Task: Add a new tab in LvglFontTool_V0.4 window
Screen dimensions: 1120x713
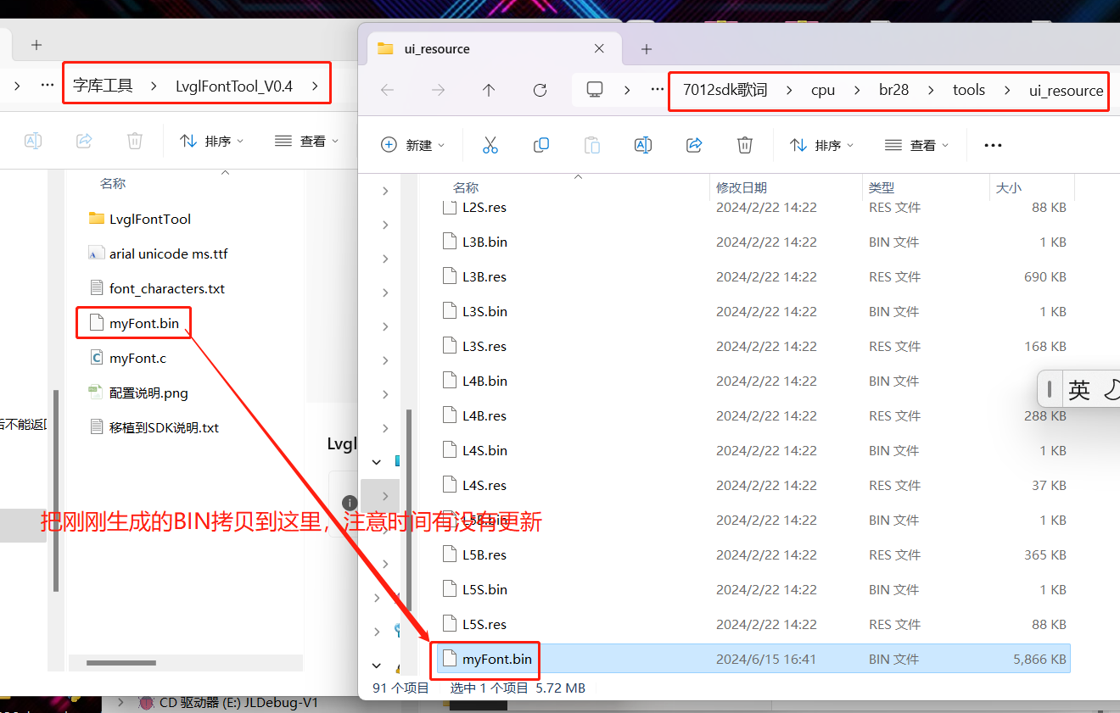Action: point(36,44)
